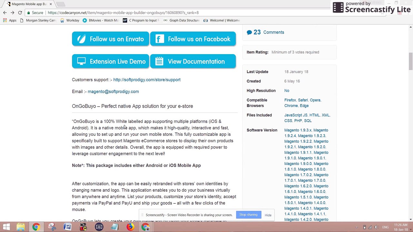
Task: Close the Magento Mobile app tab
Action: pyautogui.click(x=51, y=4)
